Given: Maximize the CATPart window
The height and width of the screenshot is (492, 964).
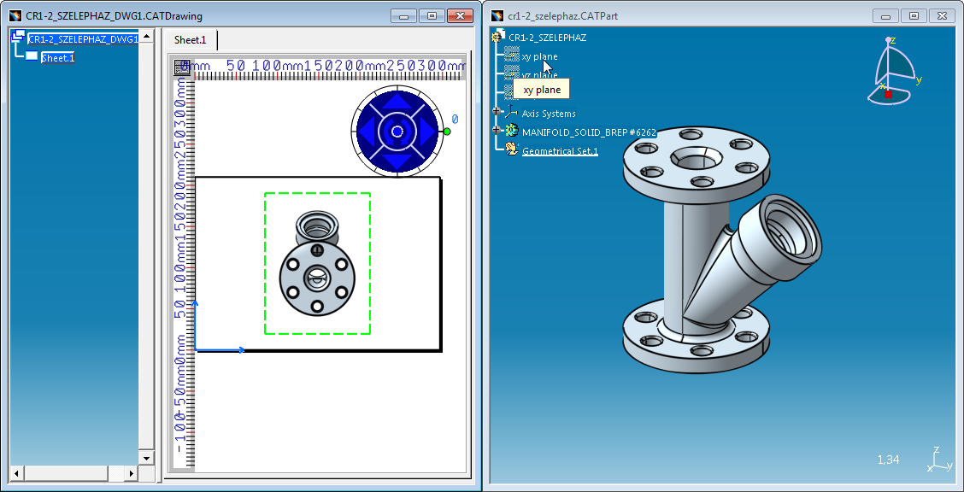Looking at the screenshot, I should (914, 16).
